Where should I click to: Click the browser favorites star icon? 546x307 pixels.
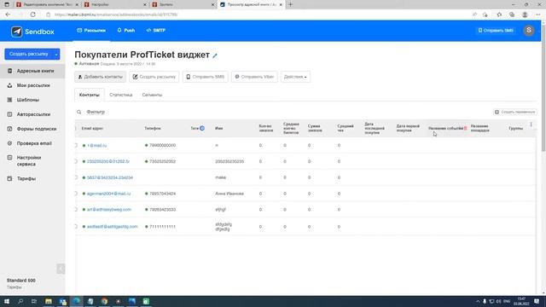click(x=499, y=14)
